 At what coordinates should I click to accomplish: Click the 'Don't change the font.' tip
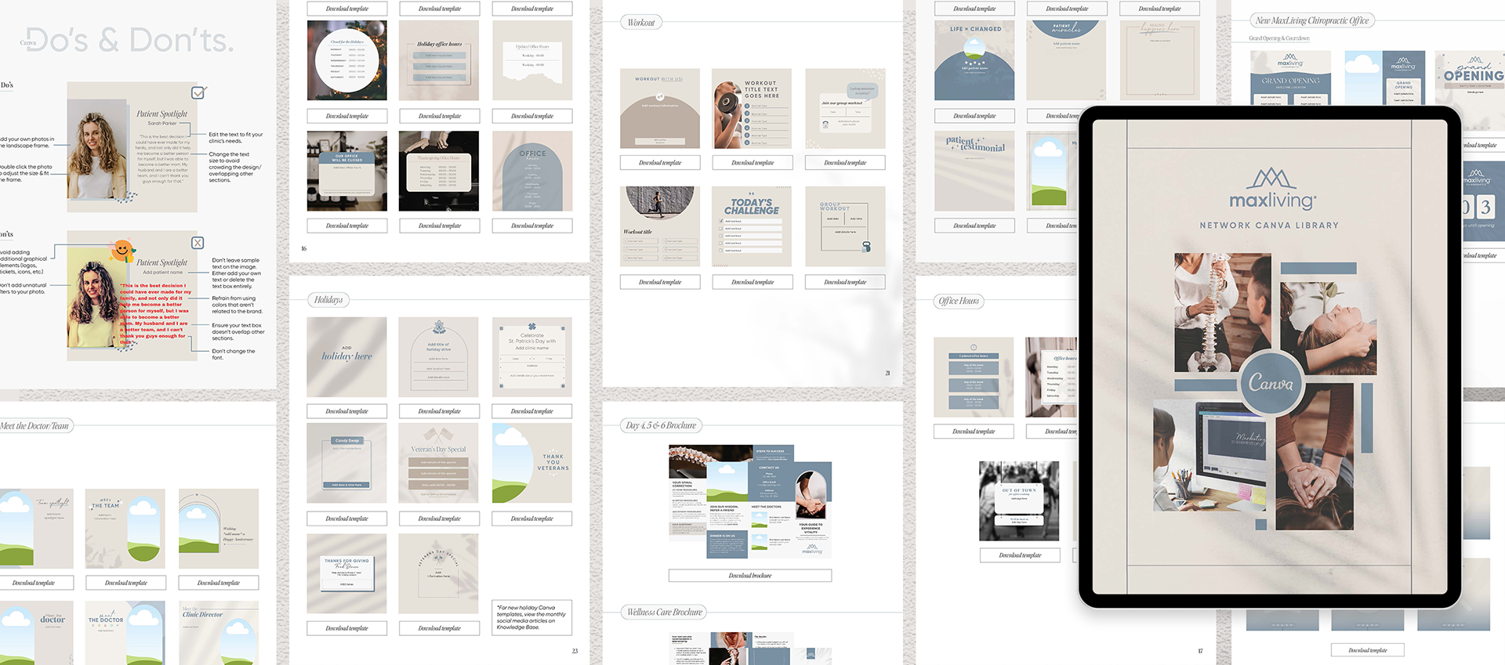(234, 354)
